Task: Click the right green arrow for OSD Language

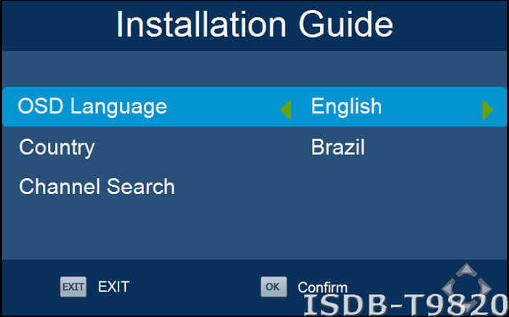Action: (487, 109)
